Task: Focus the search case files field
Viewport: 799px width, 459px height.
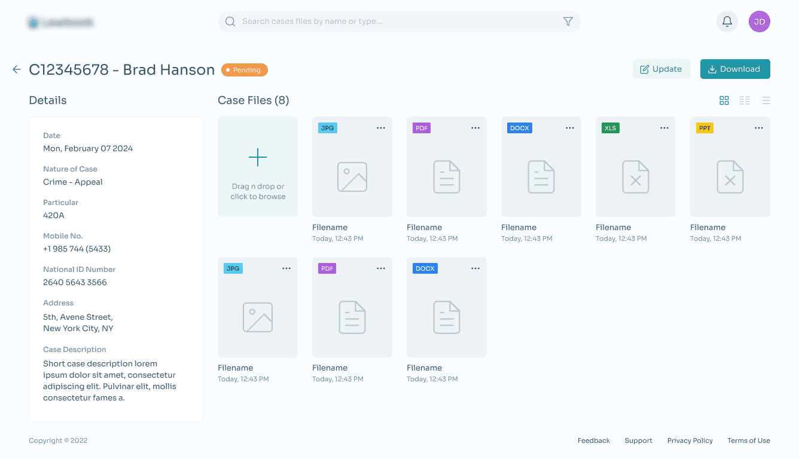Action: [x=399, y=22]
